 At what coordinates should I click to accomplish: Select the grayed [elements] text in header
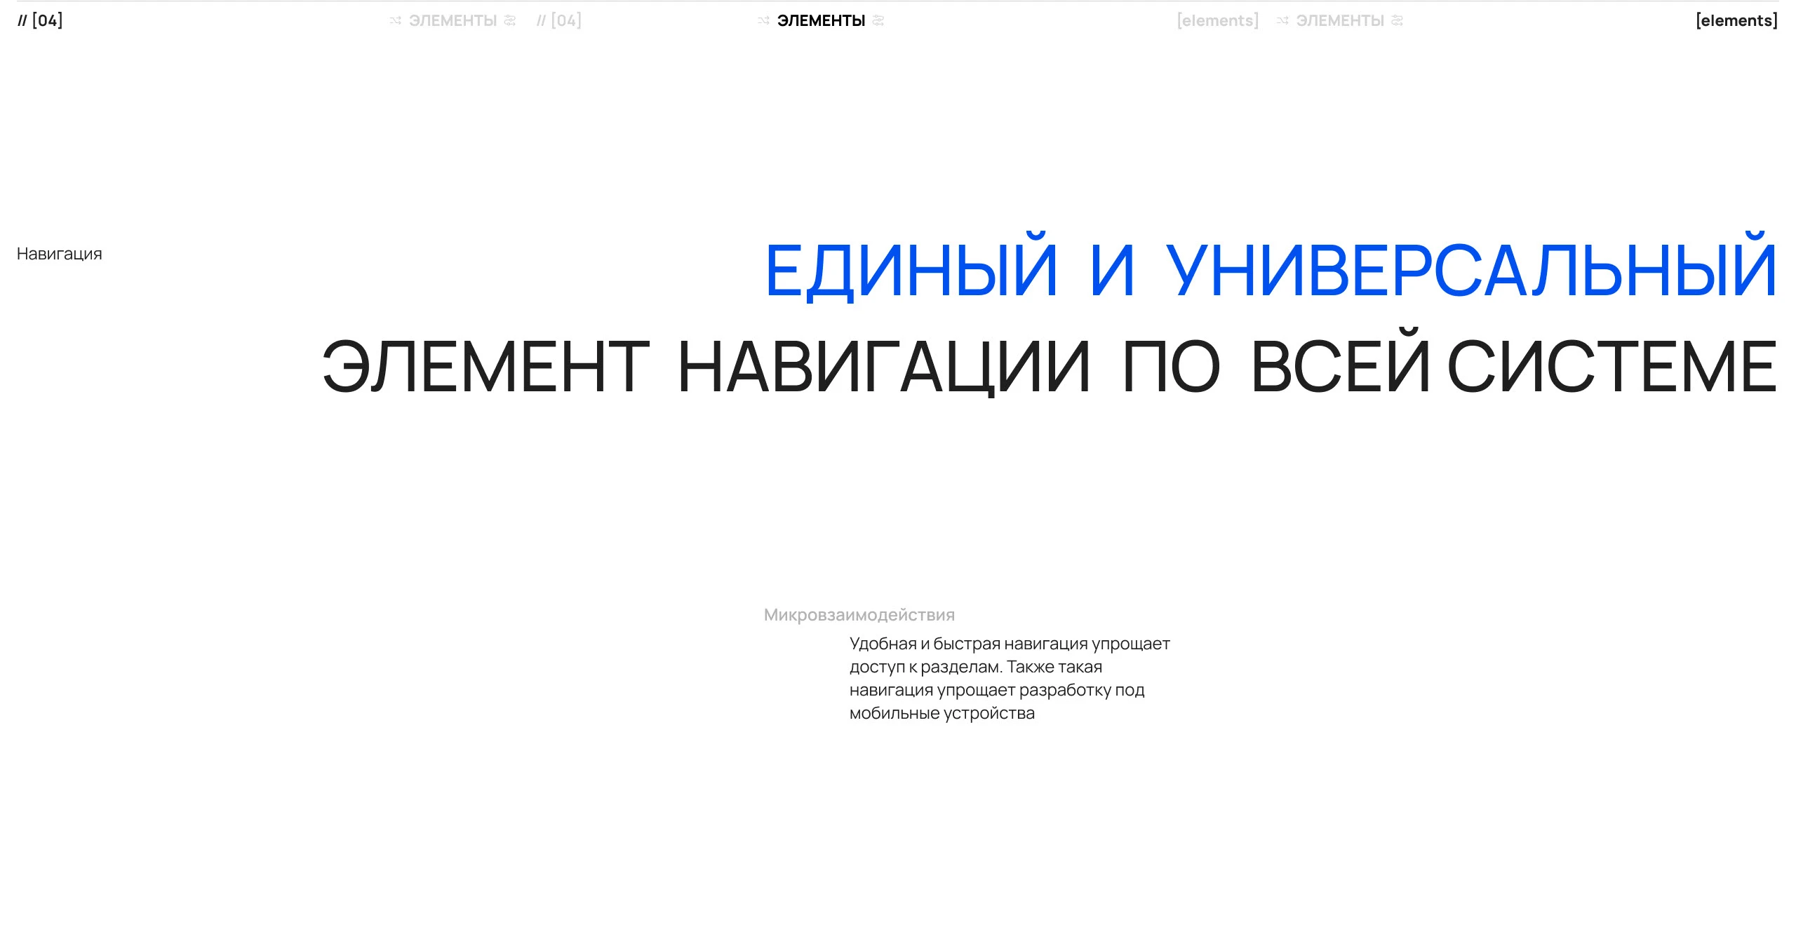point(1217,20)
